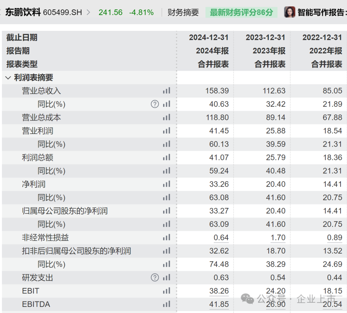Select the 2023年报 column header

click(x=269, y=51)
